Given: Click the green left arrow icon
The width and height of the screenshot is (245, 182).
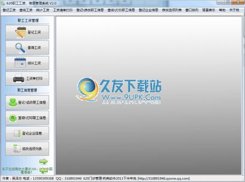Looking at the screenshot, I should point(43,170).
